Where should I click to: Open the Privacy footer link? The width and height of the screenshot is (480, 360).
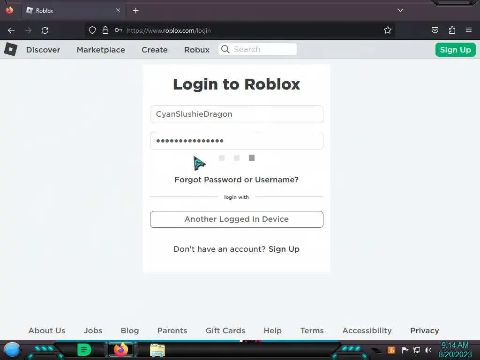(x=425, y=330)
